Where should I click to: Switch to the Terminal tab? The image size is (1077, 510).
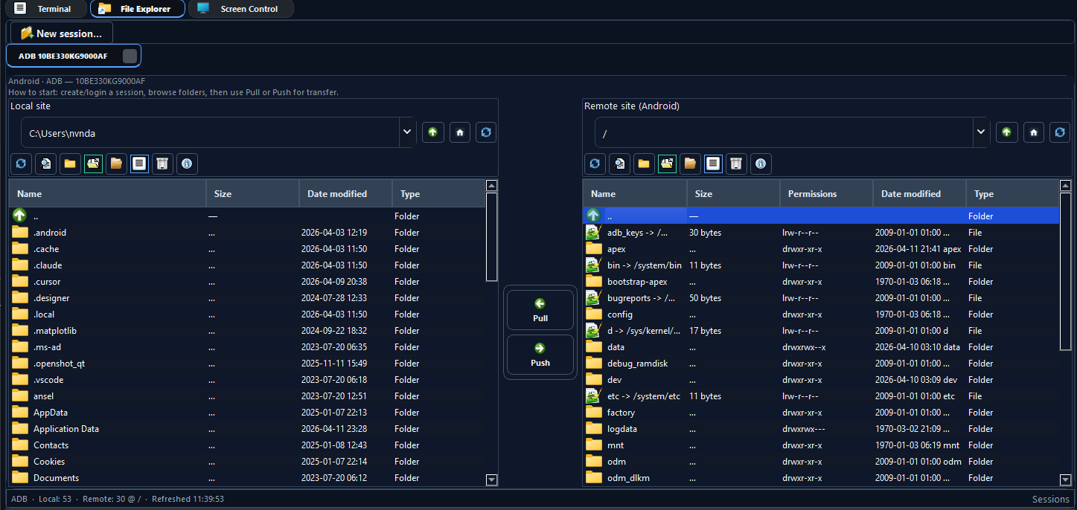[x=46, y=9]
